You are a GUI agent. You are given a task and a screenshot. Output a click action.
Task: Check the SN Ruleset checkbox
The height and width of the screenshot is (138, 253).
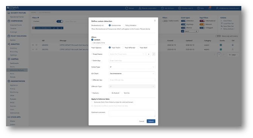[x=110, y=93]
